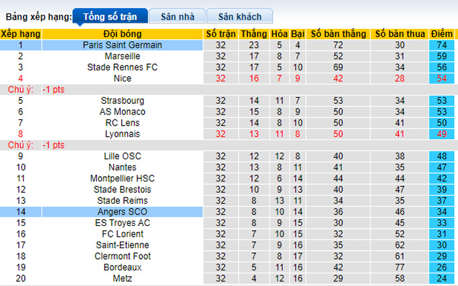Open the Metz team link

tap(123, 278)
